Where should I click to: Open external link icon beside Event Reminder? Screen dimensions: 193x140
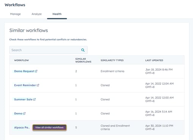coord(38,85)
